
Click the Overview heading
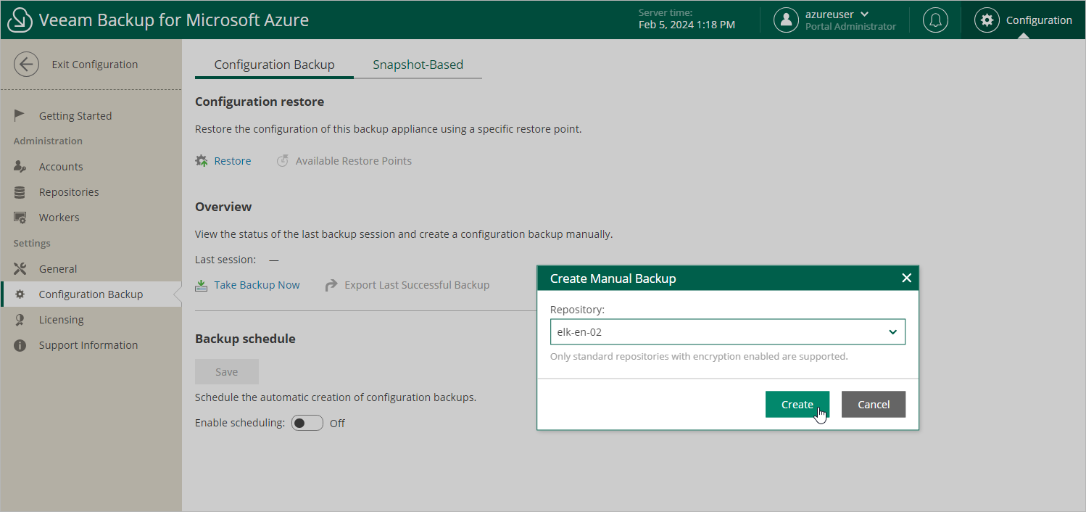(x=223, y=207)
